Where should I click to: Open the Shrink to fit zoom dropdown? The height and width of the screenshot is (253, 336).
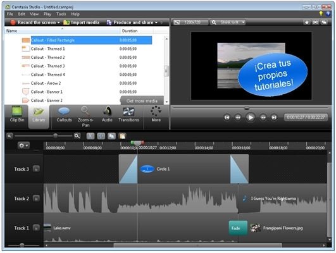228,22
